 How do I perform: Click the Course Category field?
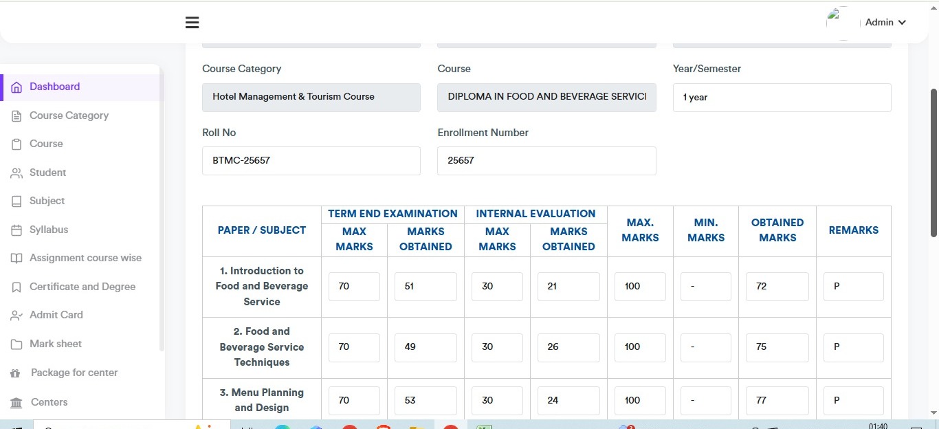(x=311, y=98)
